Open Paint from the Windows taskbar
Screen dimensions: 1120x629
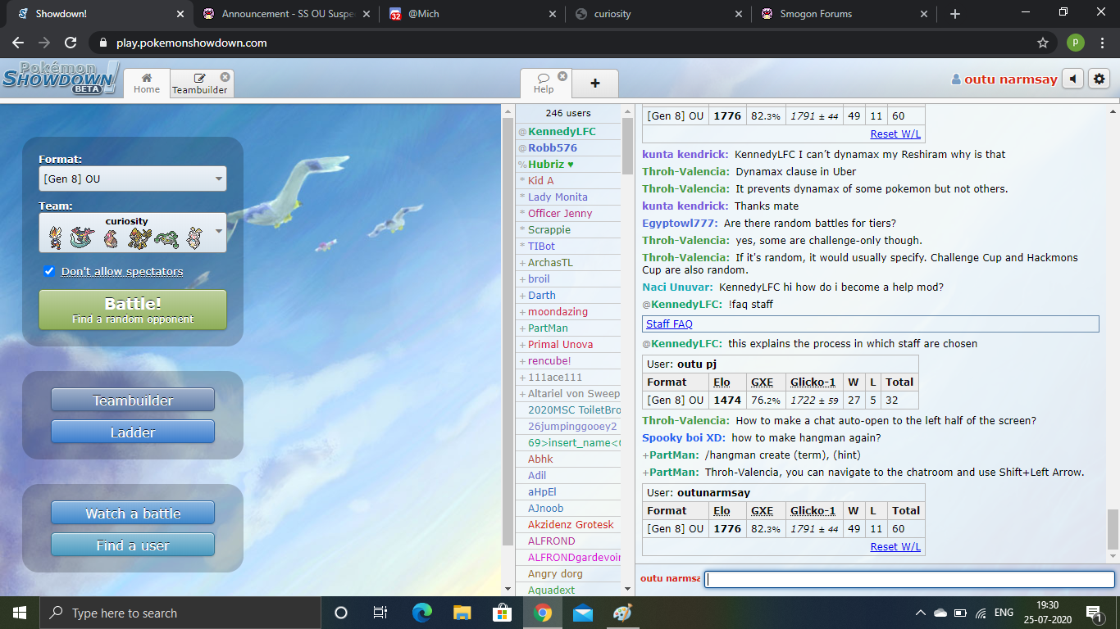623,613
